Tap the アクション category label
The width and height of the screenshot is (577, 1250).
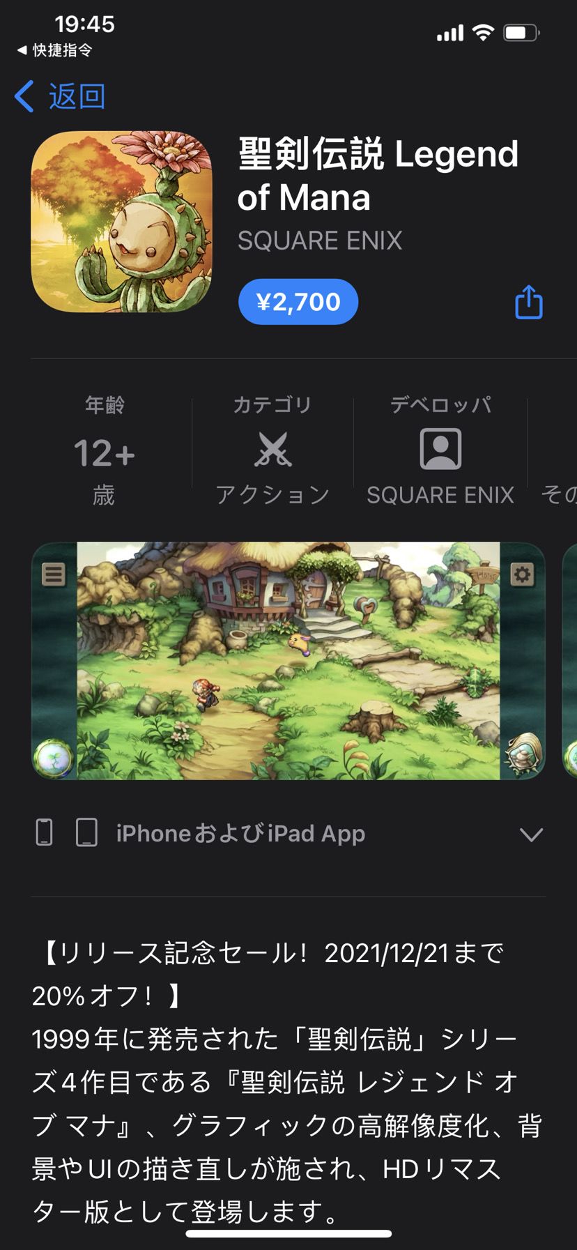point(272,495)
